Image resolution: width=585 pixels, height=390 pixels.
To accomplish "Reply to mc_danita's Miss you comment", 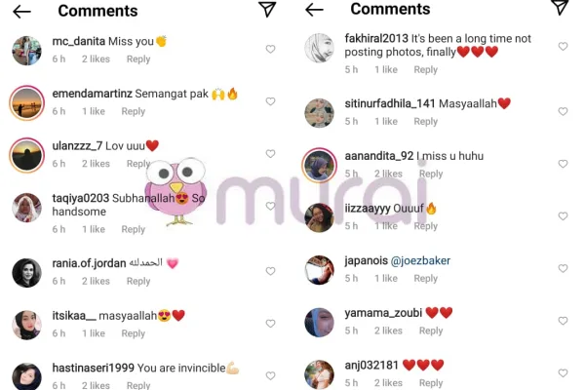I will (138, 58).
